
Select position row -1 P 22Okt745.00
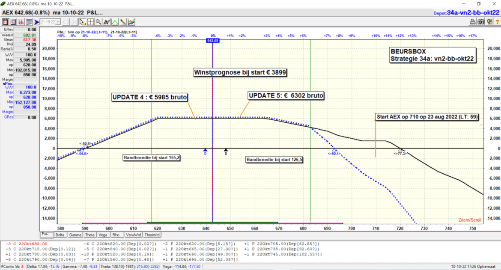[x=283, y=254]
